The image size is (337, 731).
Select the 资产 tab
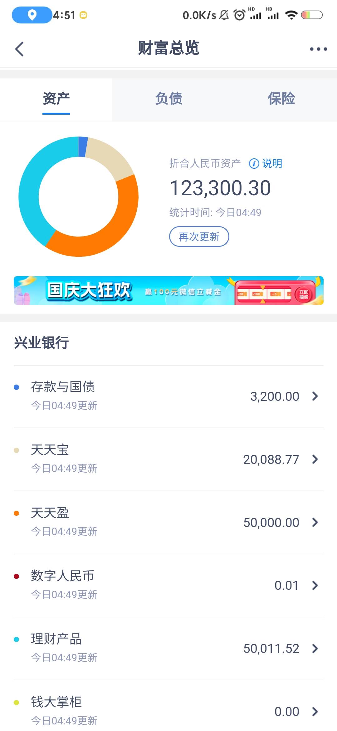[x=56, y=99]
